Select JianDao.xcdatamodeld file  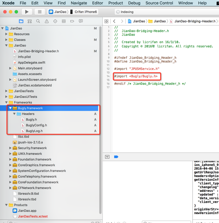tap(35, 85)
